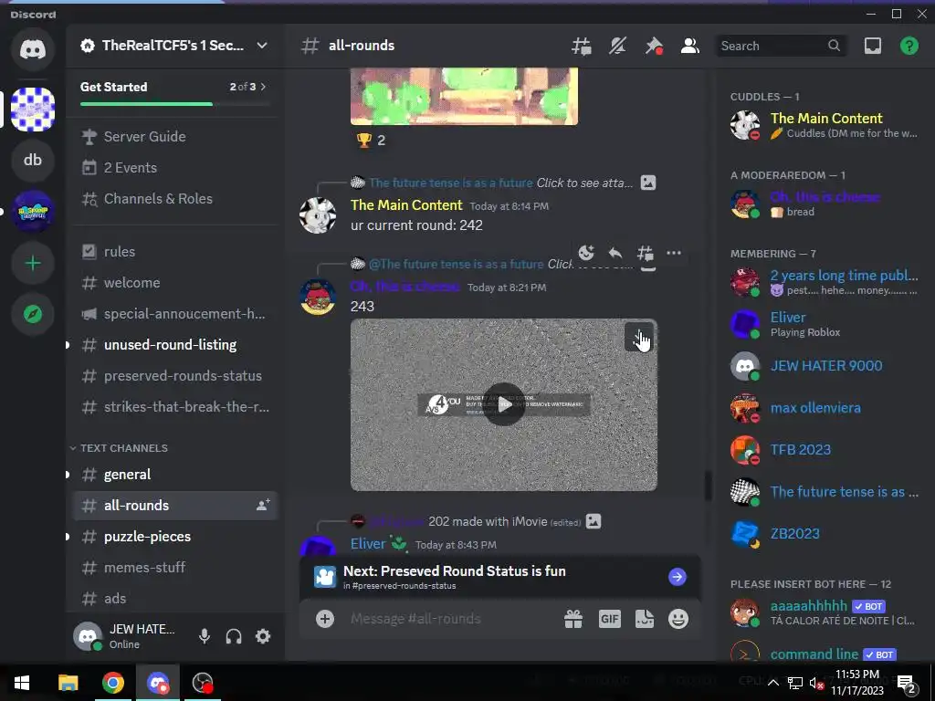This screenshot has height=701, width=935.
Task: Toggle notification settings bell icon
Action: (617, 46)
